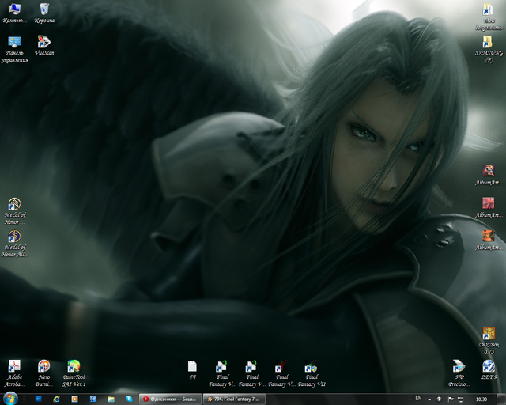Open Skype from the taskbar
This screenshot has height=405, width=506.
point(129,399)
